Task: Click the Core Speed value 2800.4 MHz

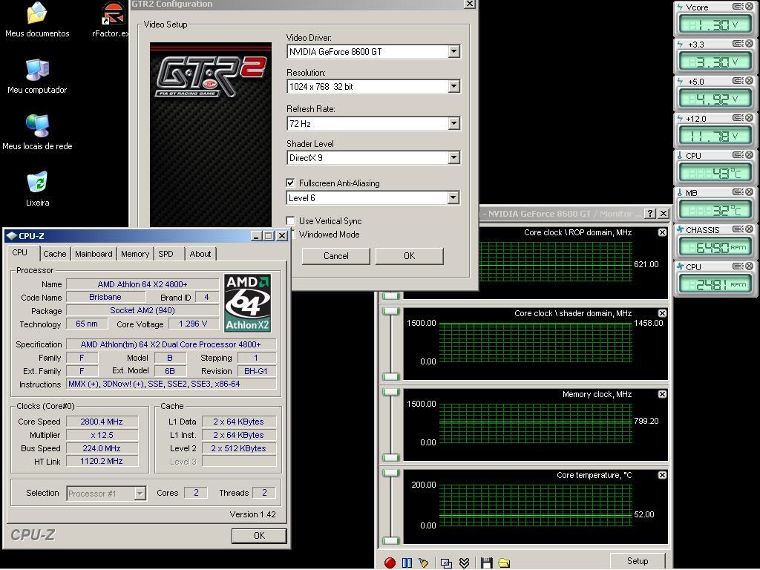Action: pos(102,422)
